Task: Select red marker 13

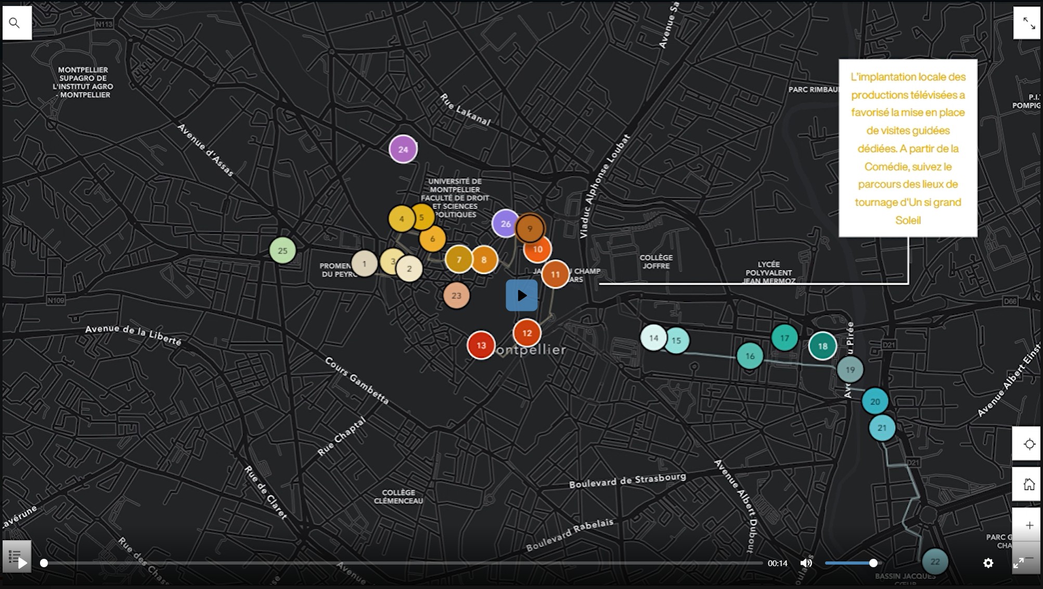Action: pyautogui.click(x=481, y=345)
